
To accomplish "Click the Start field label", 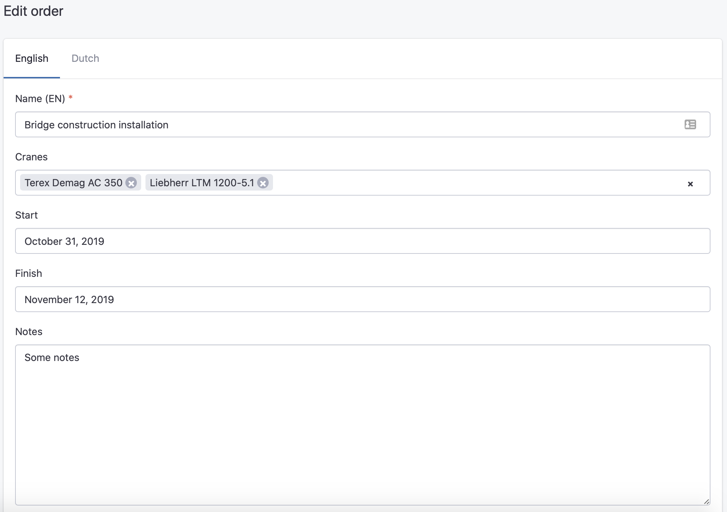I will [x=26, y=215].
